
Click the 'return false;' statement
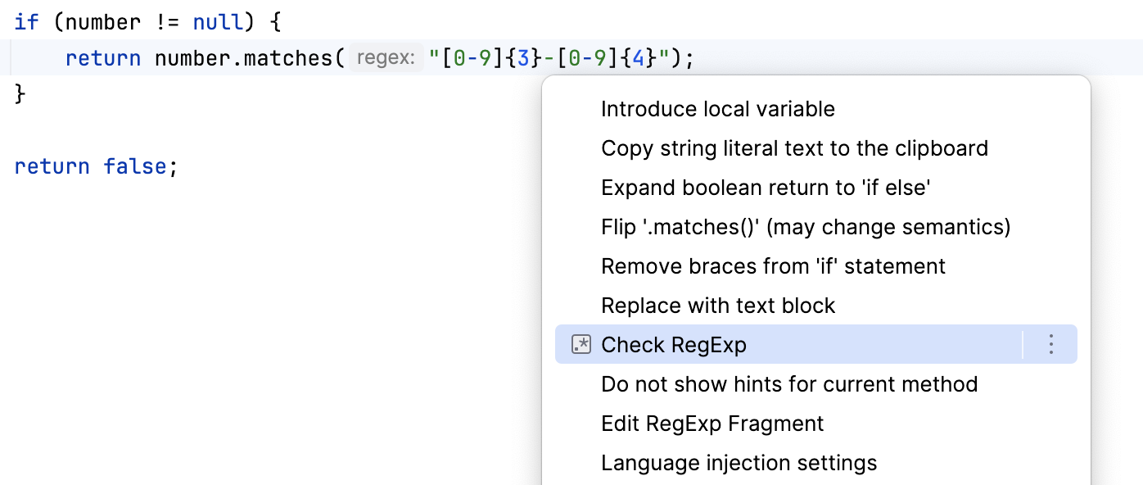click(x=90, y=165)
